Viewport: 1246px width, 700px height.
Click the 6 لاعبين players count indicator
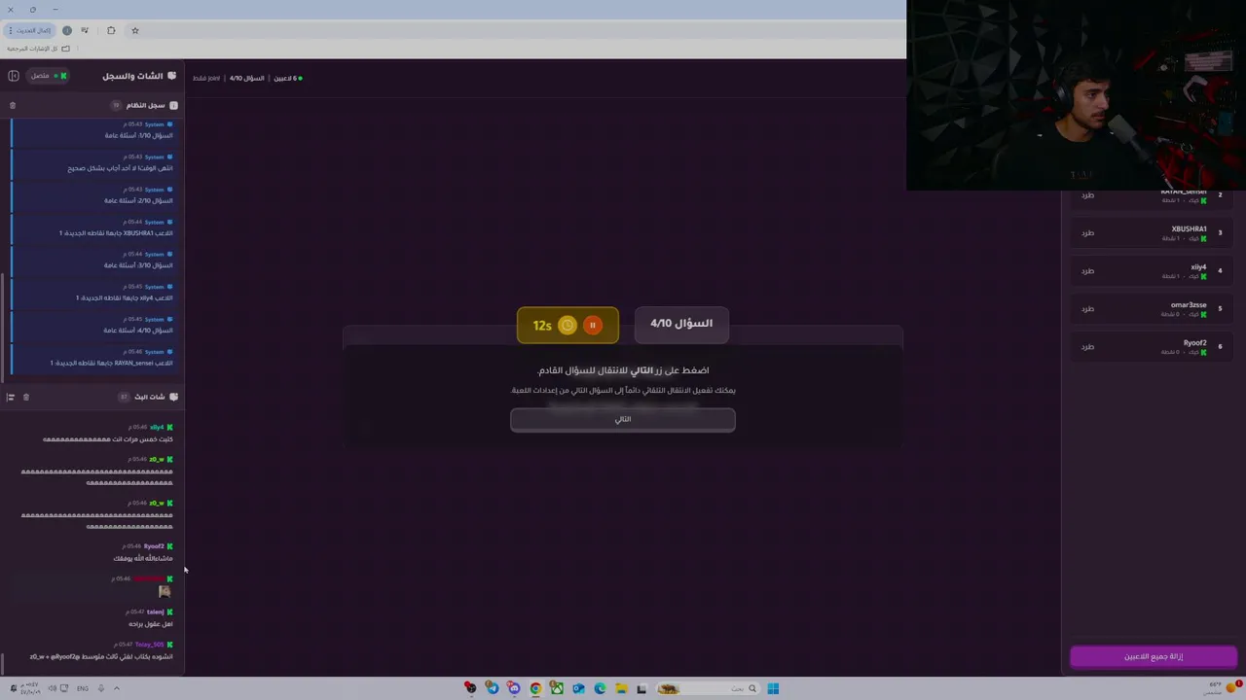click(287, 78)
